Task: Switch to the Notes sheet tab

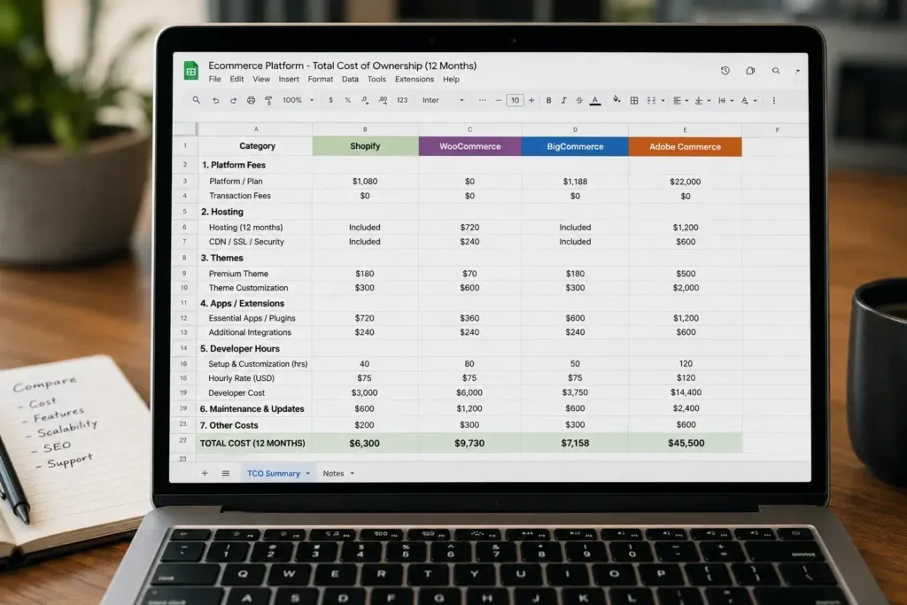Action: [333, 473]
